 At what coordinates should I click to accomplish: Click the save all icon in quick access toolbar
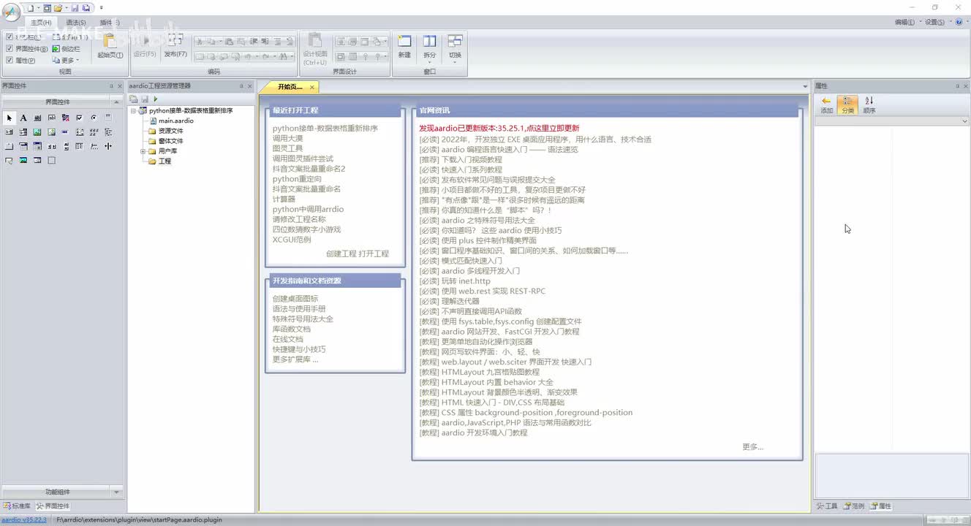86,8
